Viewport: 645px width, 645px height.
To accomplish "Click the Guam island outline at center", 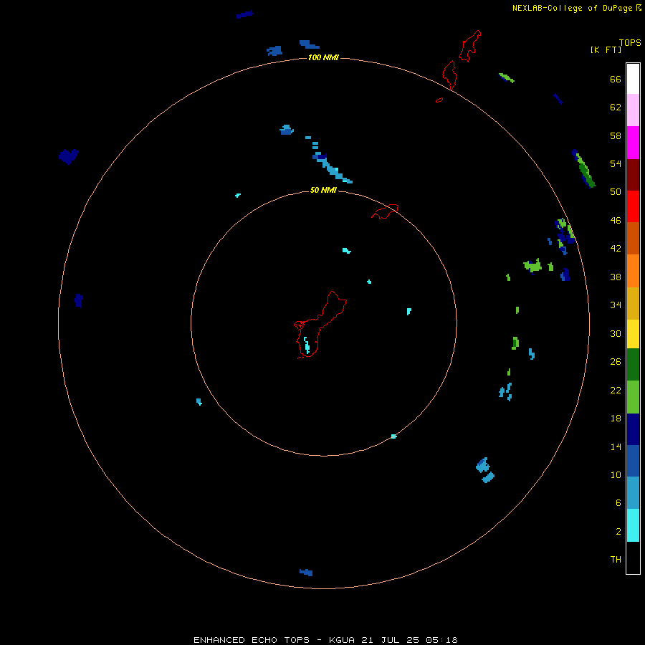I will tap(320, 325).
